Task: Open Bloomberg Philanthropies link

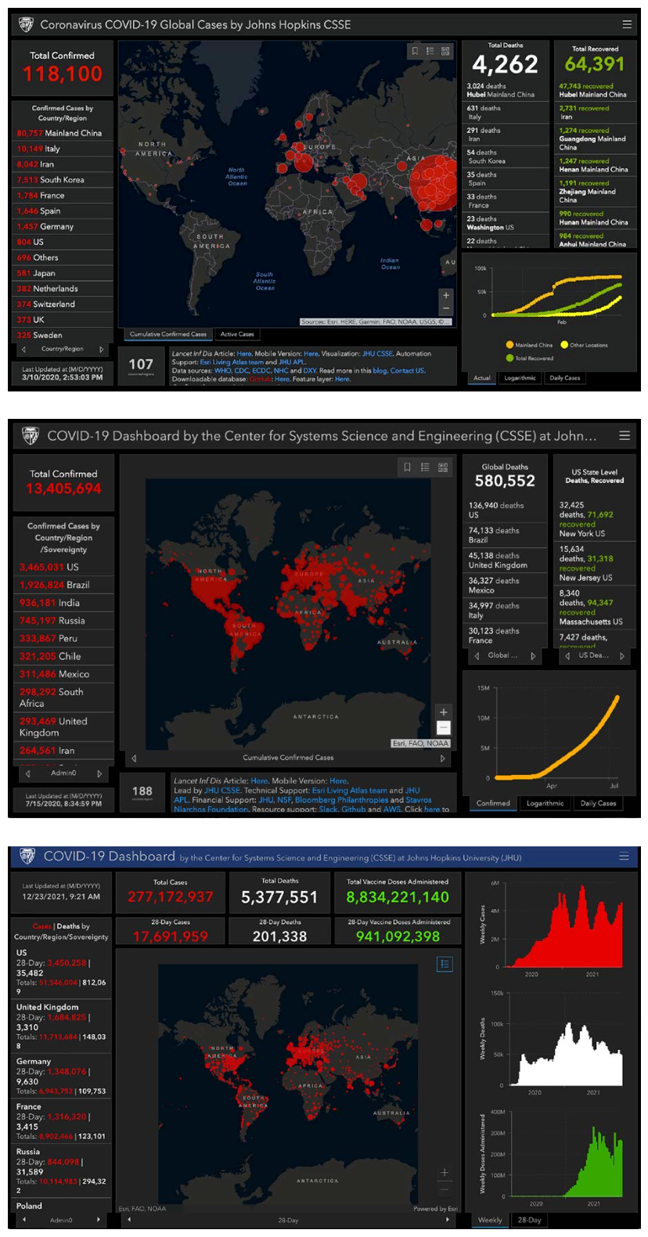Action: pyautogui.click(x=343, y=800)
